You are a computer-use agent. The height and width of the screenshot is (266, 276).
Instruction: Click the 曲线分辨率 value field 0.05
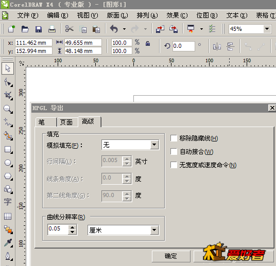58,229
